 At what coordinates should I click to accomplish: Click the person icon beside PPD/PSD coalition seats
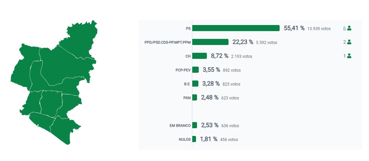[x=349, y=42]
